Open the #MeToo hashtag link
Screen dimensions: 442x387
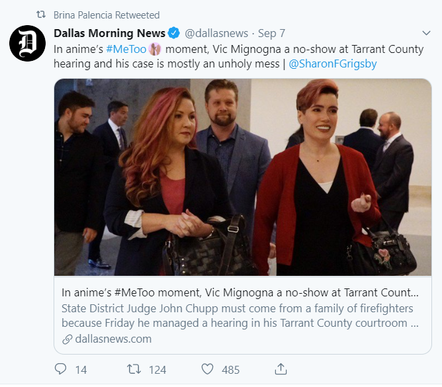[x=126, y=49]
